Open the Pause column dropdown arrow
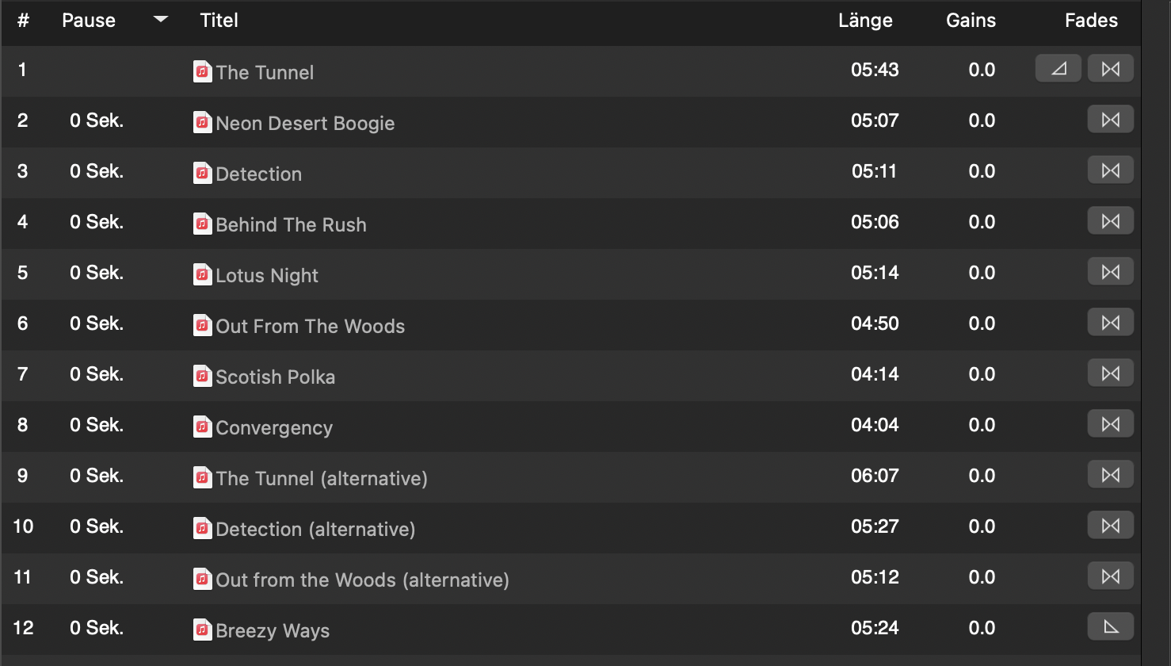Image resolution: width=1171 pixels, height=666 pixels. (161, 20)
